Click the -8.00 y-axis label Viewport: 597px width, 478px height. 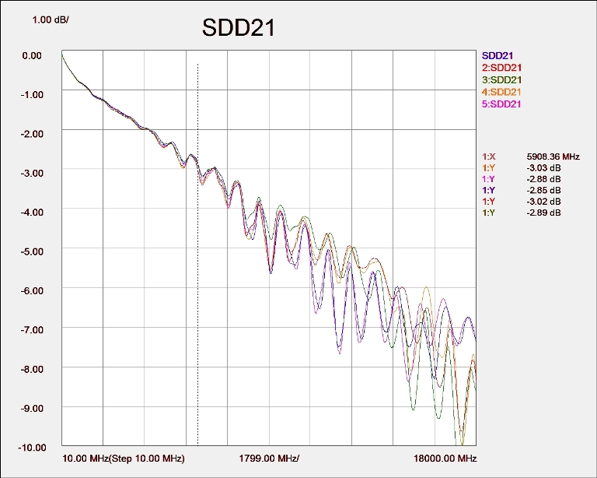click(x=32, y=369)
